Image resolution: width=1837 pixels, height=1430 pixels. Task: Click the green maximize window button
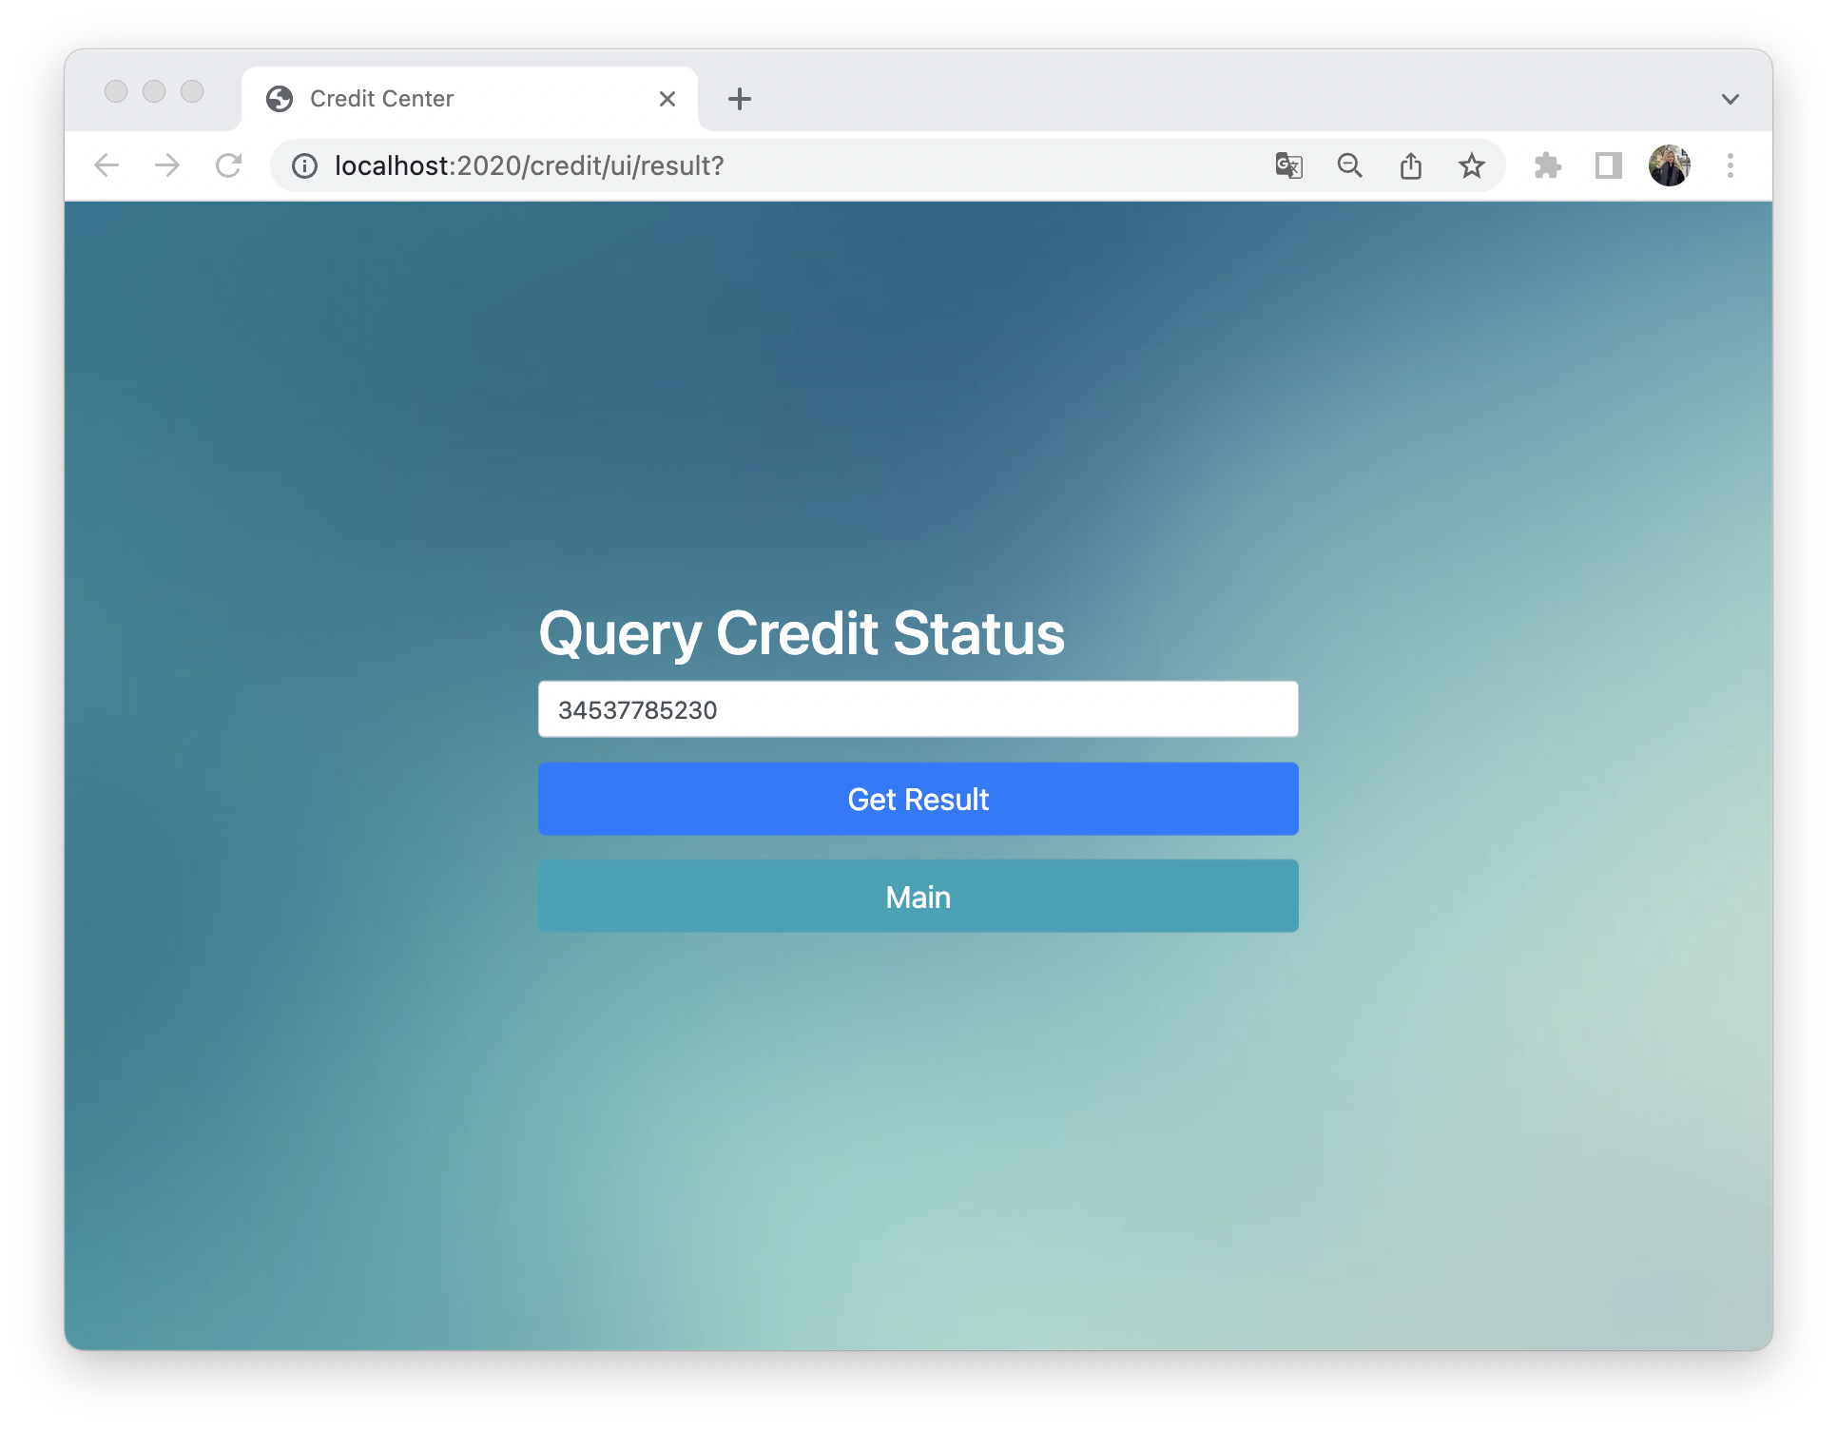point(192,91)
